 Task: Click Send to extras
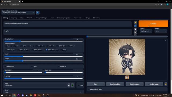click(x=154, y=84)
